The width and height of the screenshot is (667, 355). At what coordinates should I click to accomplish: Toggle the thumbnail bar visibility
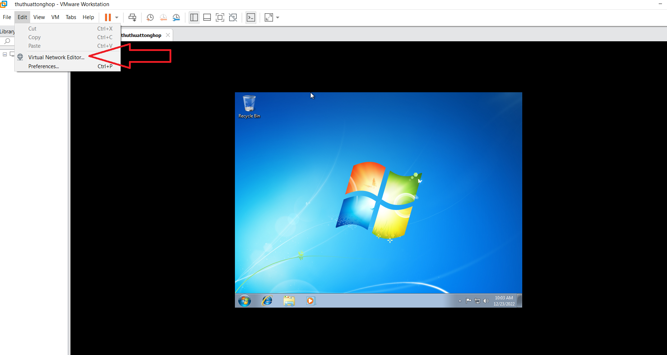[x=207, y=17]
